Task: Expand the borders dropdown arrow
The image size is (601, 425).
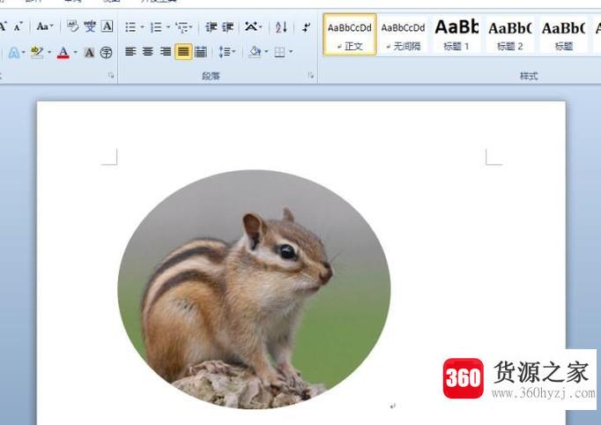Action: coord(291,51)
